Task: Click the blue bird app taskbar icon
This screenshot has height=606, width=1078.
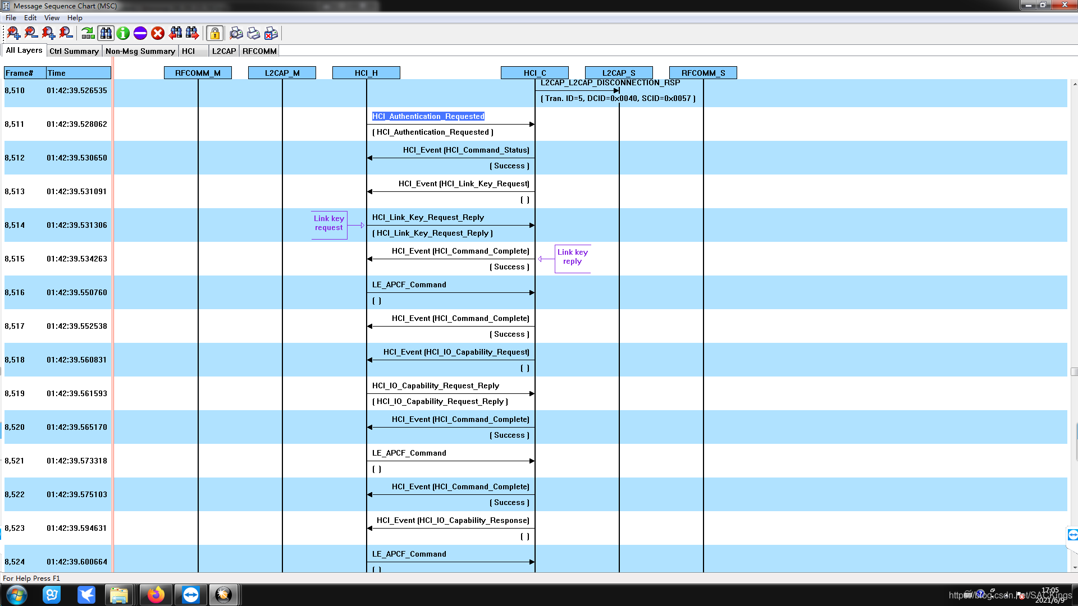Action: pos(86,595)
